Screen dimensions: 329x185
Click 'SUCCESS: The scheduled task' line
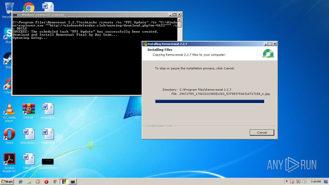pos(86,32)
